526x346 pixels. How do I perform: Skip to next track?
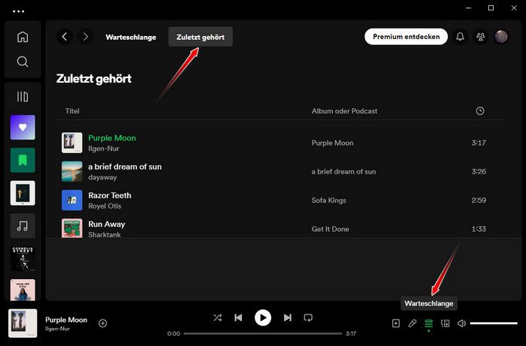[x=288, y=317]
